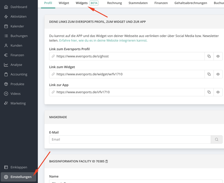Click the Link zur App URL field

coord(127,92)
